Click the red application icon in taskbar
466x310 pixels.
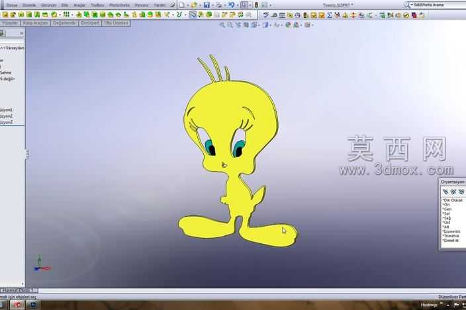click(17, 305)
